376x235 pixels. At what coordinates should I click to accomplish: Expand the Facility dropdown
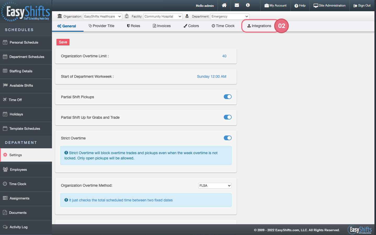(x=163, y=16)
